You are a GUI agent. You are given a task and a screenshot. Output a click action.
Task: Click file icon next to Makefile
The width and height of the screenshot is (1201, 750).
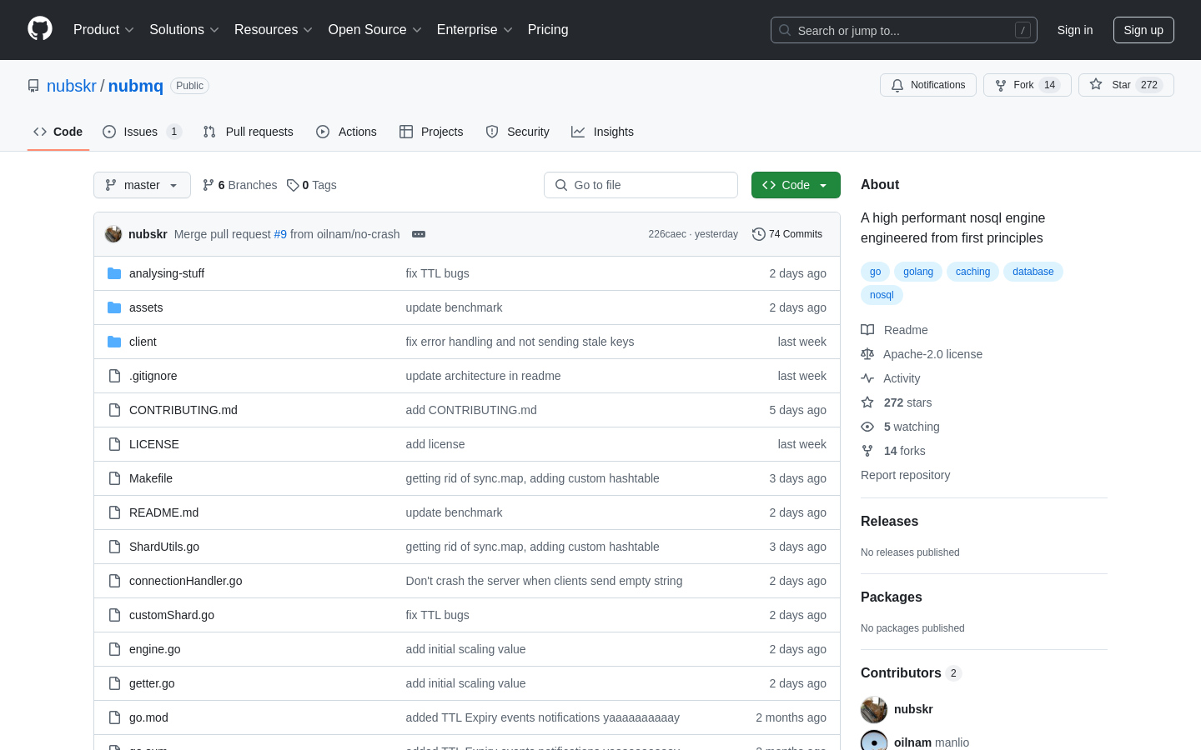114,478
